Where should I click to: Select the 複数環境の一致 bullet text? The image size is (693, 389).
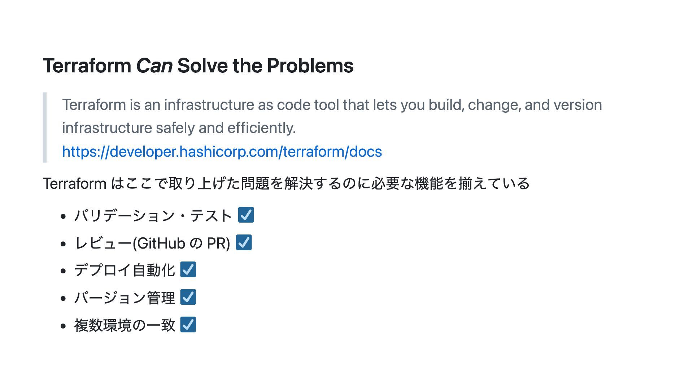pos(125,325)
